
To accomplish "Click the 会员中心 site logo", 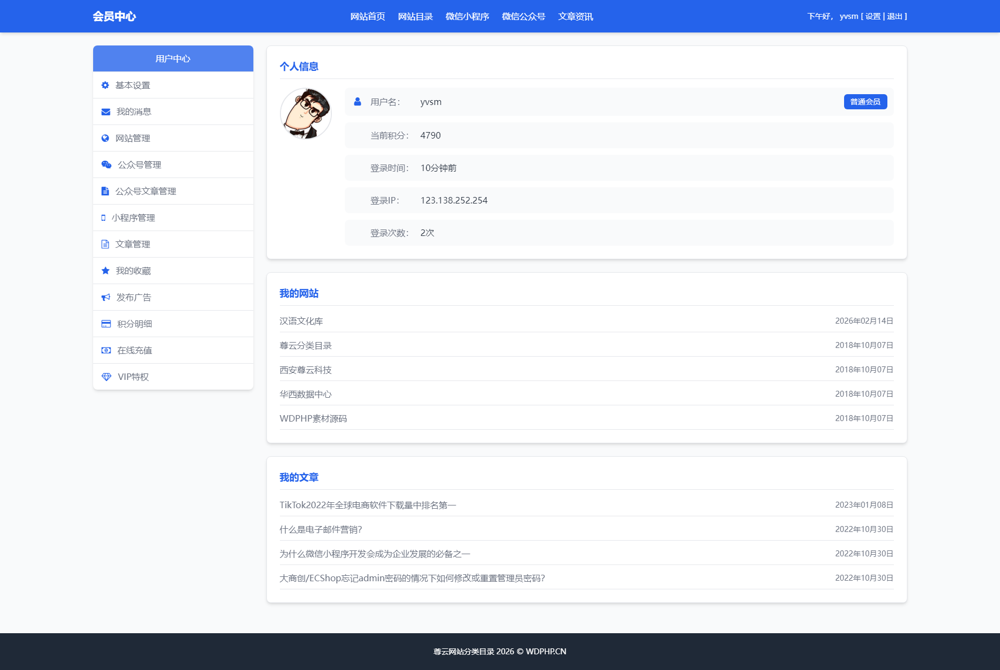I will point(114,16).
